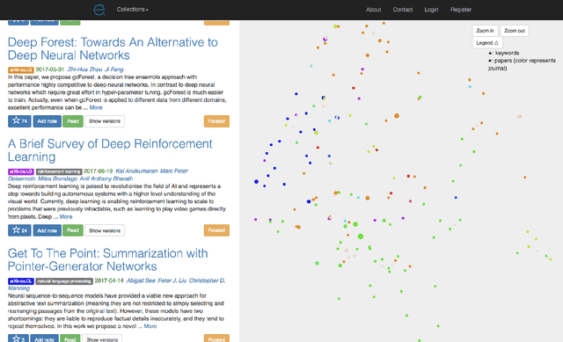Open the Brief Survey of Deep Reinforcement Learning title
This screenshot has width=563, height=342.
pos(110,150)
